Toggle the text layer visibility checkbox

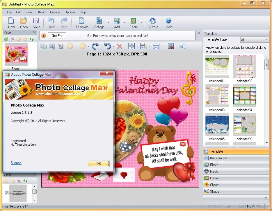(x=6, y=193)
